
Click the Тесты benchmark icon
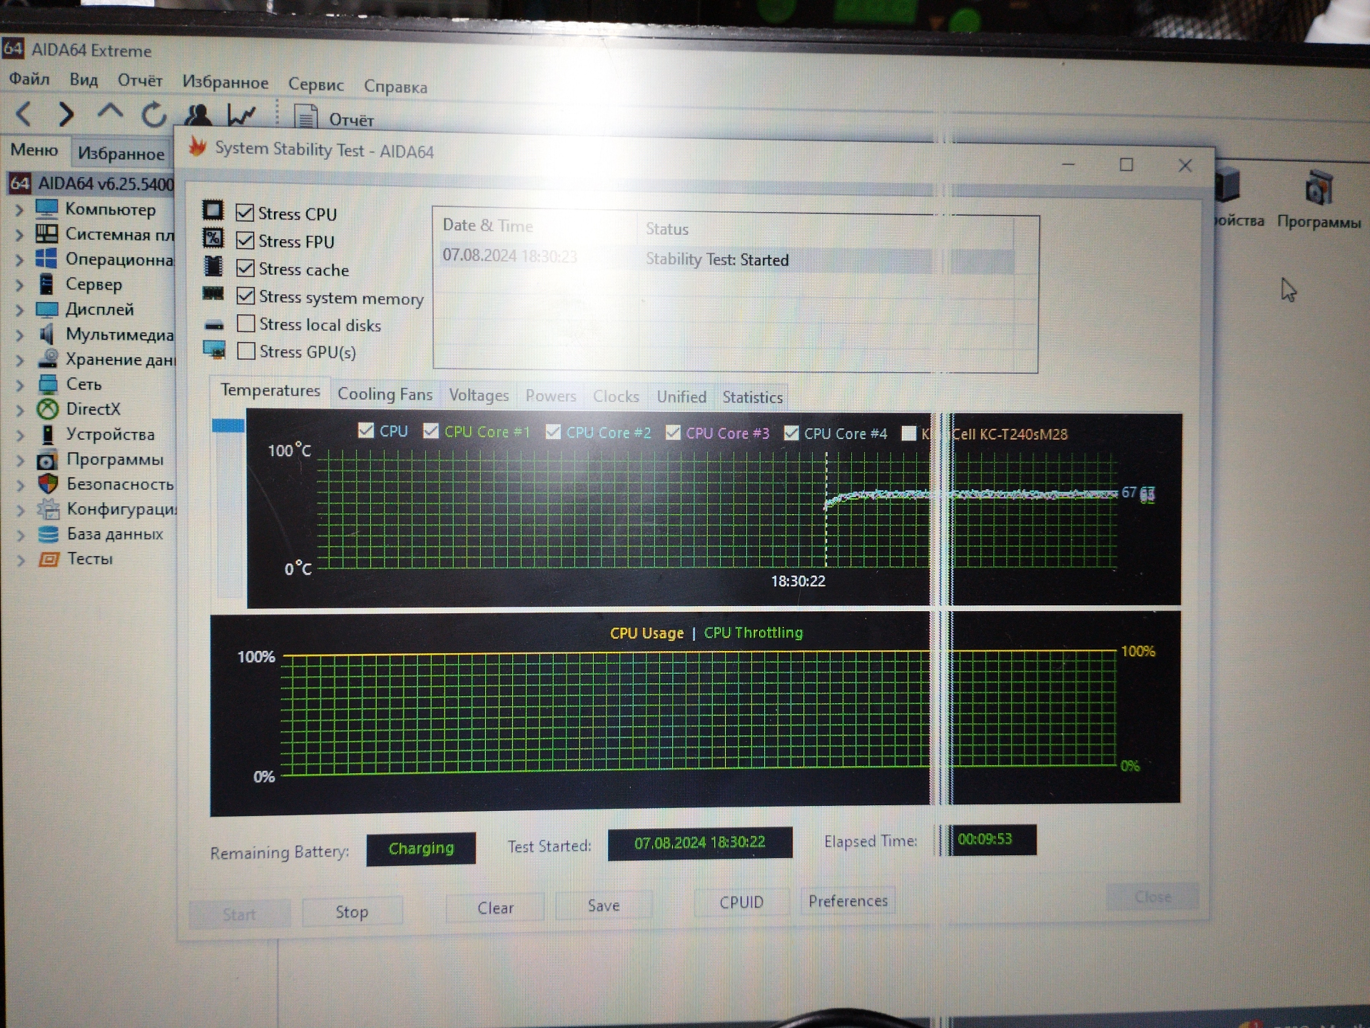[x=49, y=559]
